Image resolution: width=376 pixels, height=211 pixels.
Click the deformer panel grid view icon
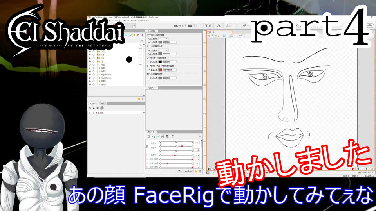(102, 108)
